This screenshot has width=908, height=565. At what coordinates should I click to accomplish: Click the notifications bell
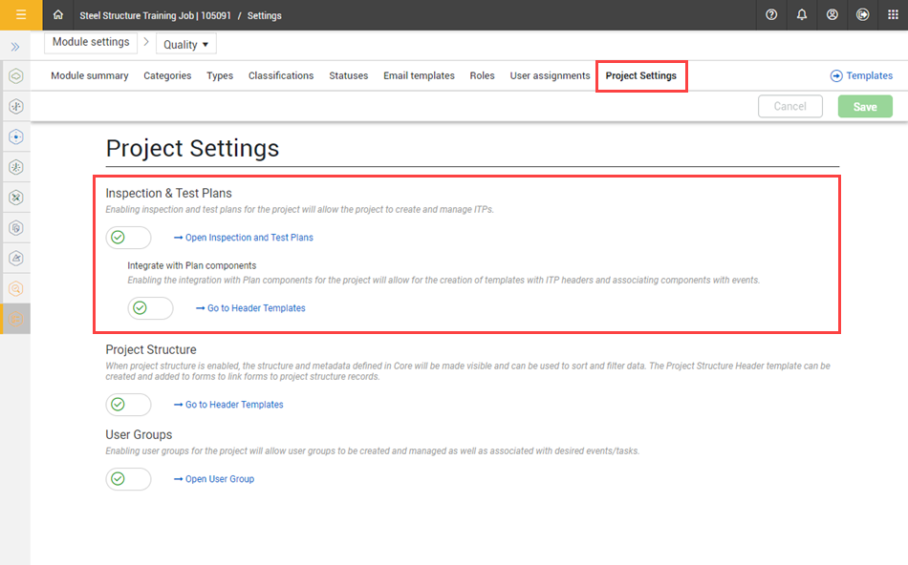click(x=802, y=15)
